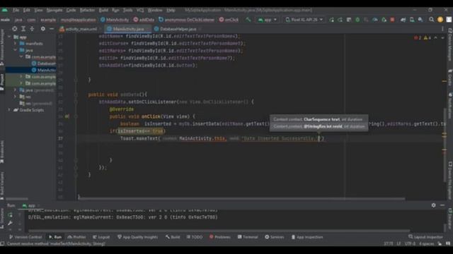This screenshot has height=254, width=453.
Task: Click the Expand All icon in Project panel
Action: pos(23,29)
